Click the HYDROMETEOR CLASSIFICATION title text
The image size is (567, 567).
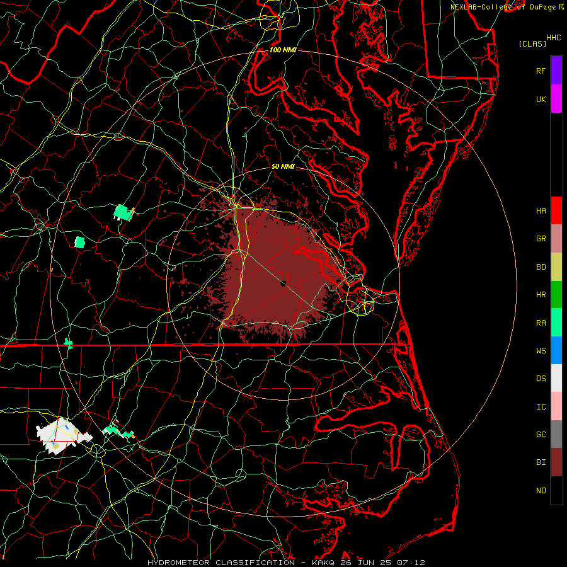(221, 563)
